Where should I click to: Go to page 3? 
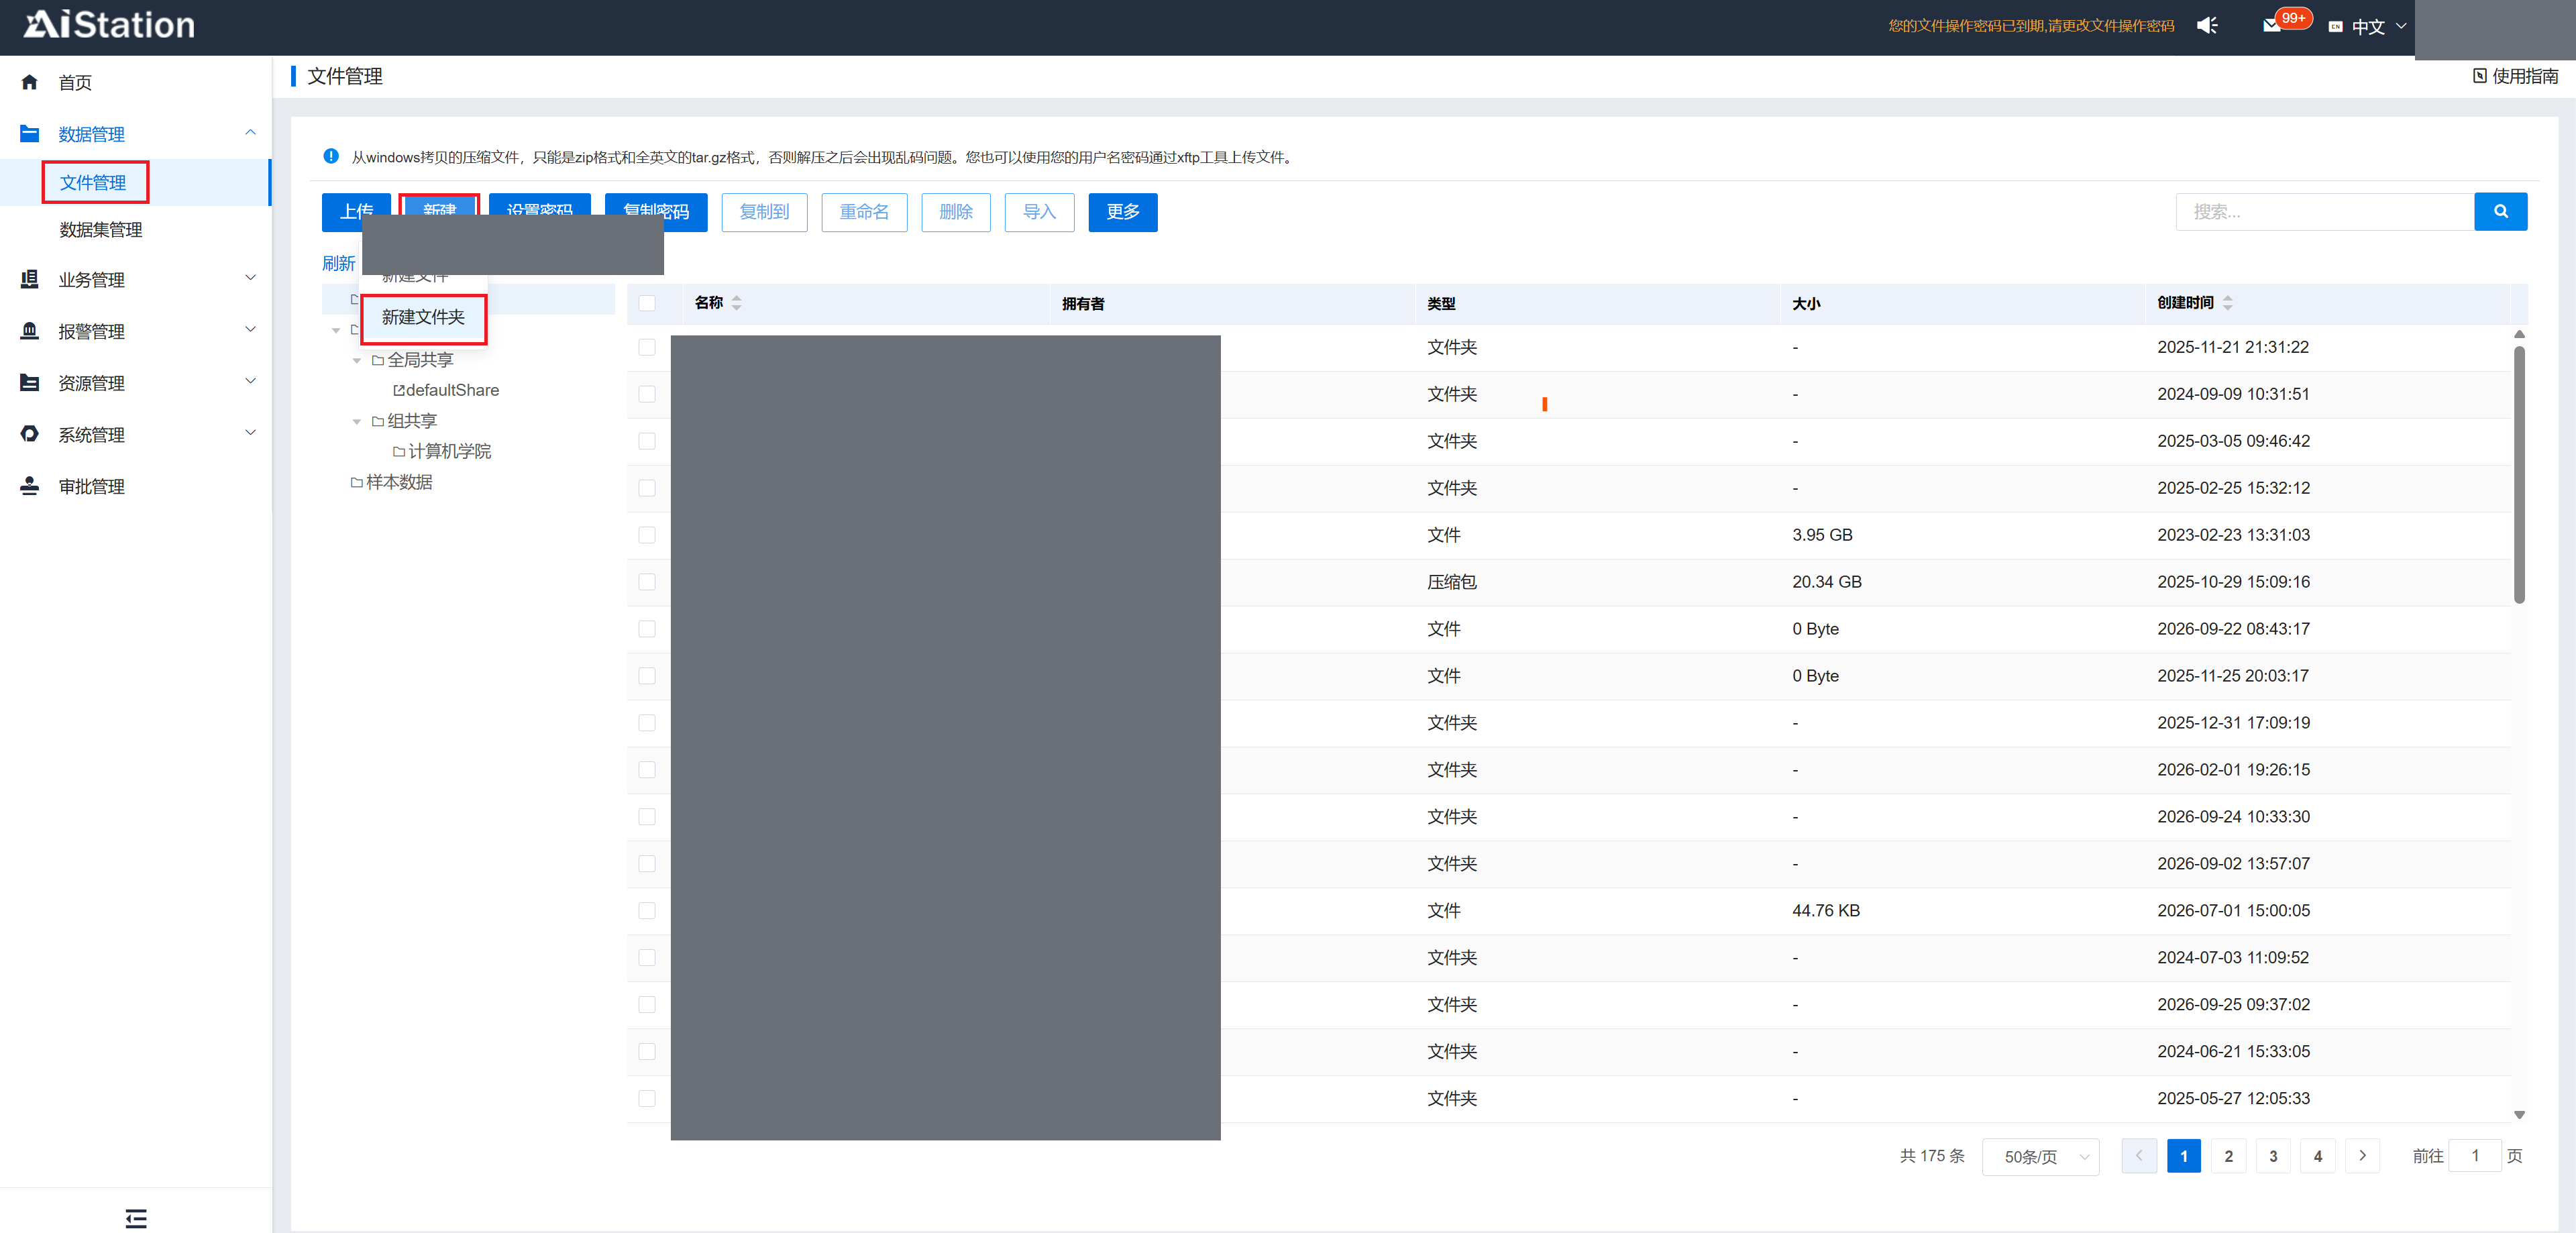point(2273,1156)
